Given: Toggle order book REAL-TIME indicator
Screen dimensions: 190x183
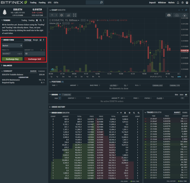Looking at the screenshot, I should coord(135,181).
